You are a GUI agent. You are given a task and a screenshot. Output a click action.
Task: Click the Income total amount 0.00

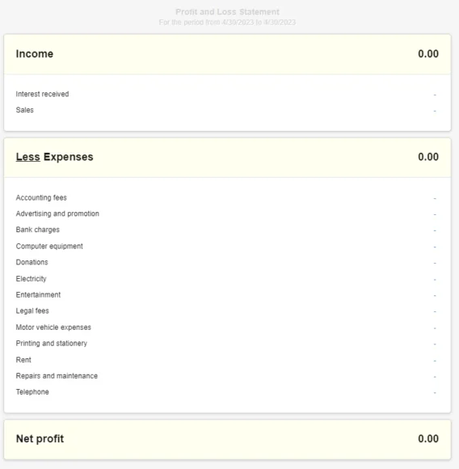428,54
